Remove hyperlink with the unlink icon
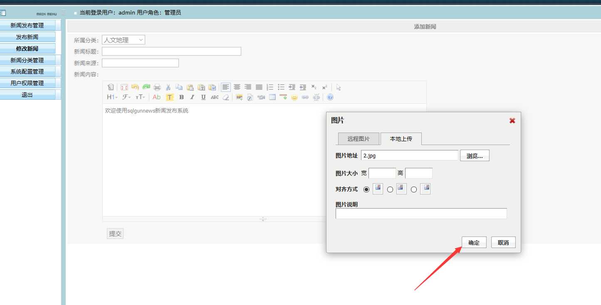Viewport: 601px width, 305px height. click(317, 97)
